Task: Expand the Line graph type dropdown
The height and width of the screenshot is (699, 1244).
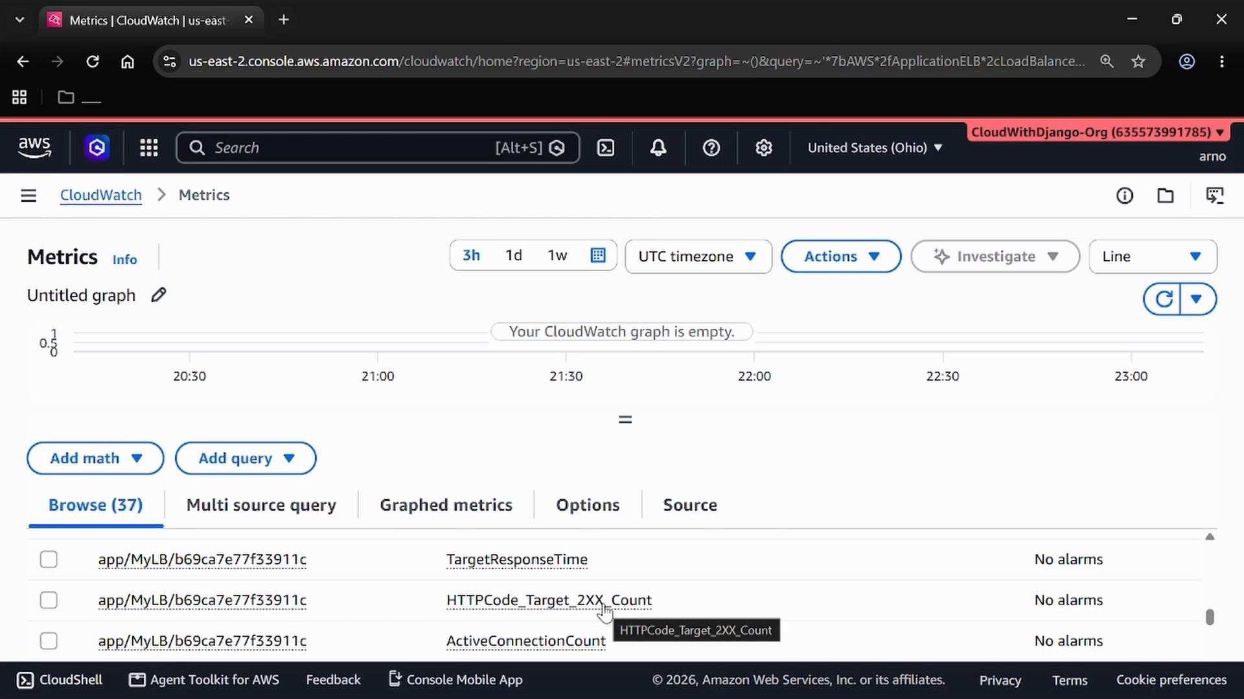Action: point(1153,256)
